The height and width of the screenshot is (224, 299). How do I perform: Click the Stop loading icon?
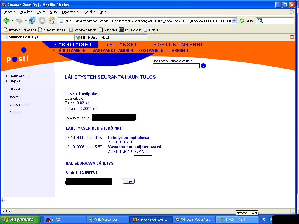42,21
